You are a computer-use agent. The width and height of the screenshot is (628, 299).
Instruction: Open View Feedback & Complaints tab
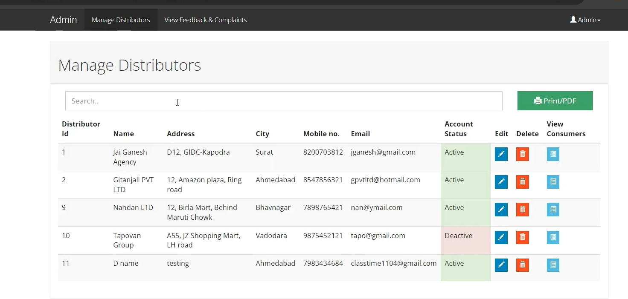coord(205,20)
